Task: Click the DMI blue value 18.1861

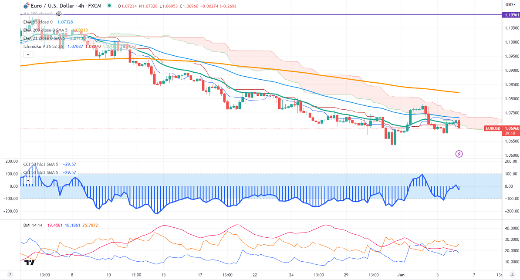Action: 72,225
